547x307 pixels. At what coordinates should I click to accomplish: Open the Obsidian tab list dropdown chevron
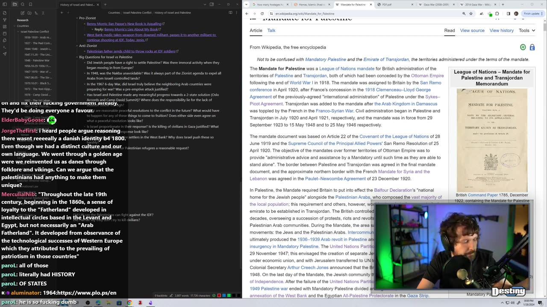(205, 4)
